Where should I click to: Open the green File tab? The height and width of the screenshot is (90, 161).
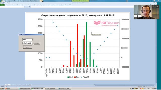[2, 5]
